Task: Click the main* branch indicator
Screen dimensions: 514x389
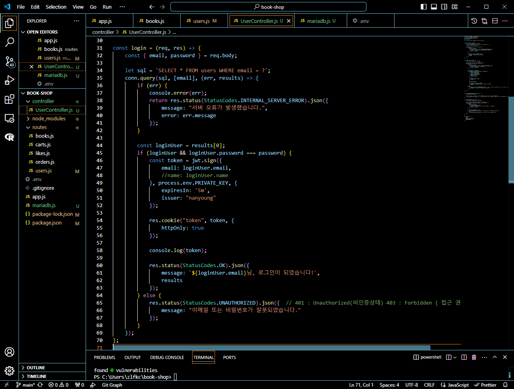Action: coord(26,385)
